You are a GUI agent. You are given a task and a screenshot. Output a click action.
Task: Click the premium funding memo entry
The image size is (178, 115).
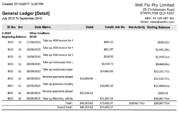[58, 84]
